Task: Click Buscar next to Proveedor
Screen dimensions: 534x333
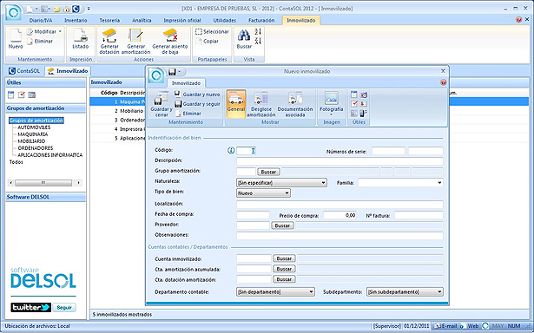Action: click(x=282, y=225)
